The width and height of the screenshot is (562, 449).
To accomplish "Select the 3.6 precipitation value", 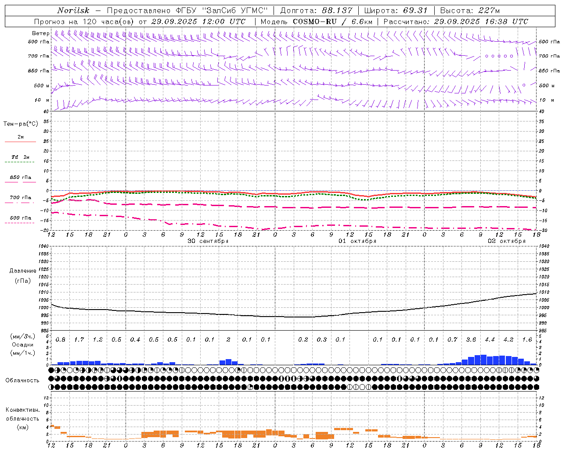I will coord(471,340).
